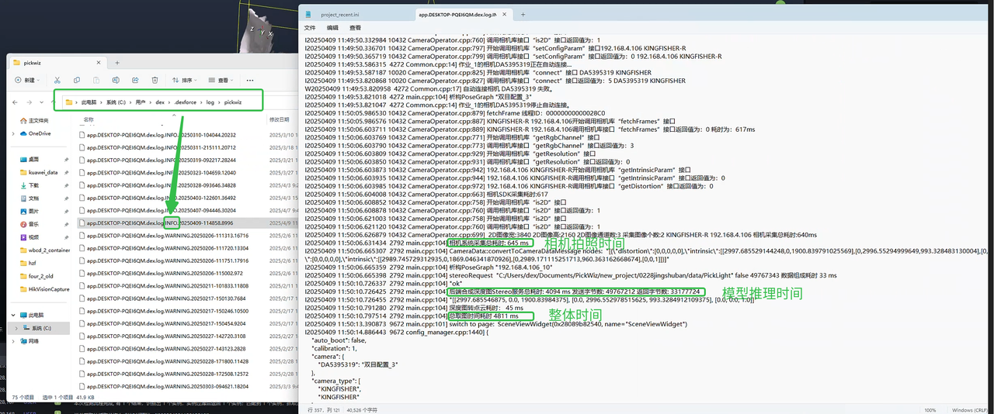
Task: Click the Copy icon in Explorer toolbar
Action: [x=76, y=80]
